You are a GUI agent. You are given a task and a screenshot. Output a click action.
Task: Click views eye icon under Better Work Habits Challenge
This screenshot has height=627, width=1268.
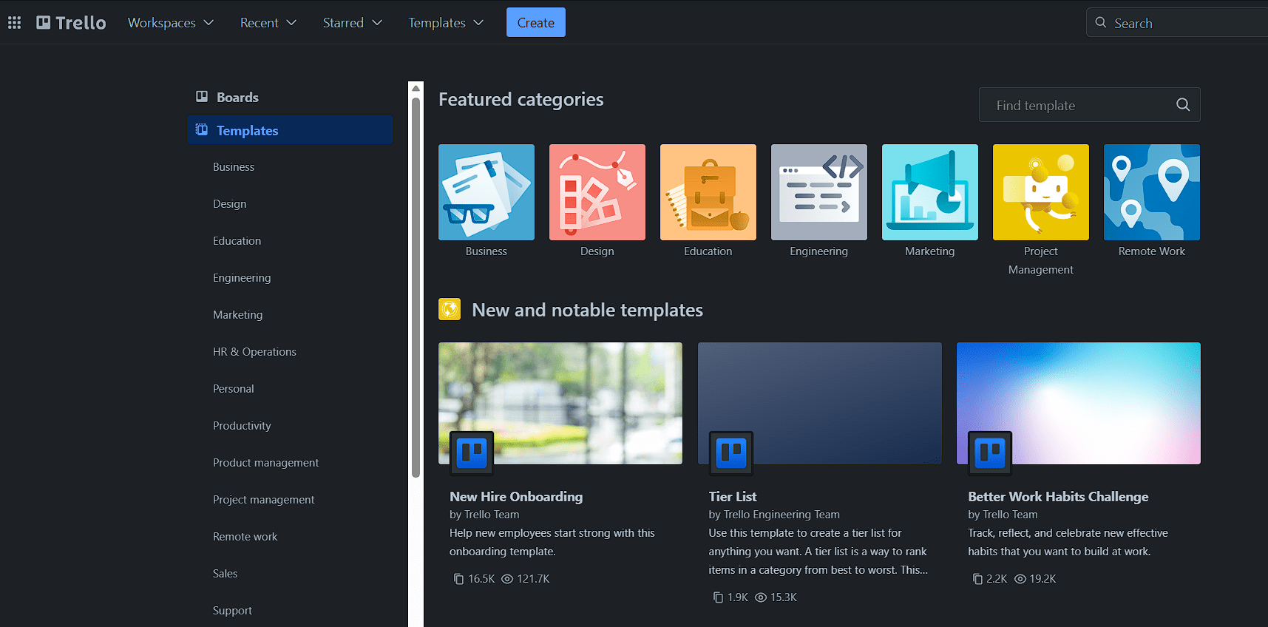pyautogui.click(x=1020, y=579)
